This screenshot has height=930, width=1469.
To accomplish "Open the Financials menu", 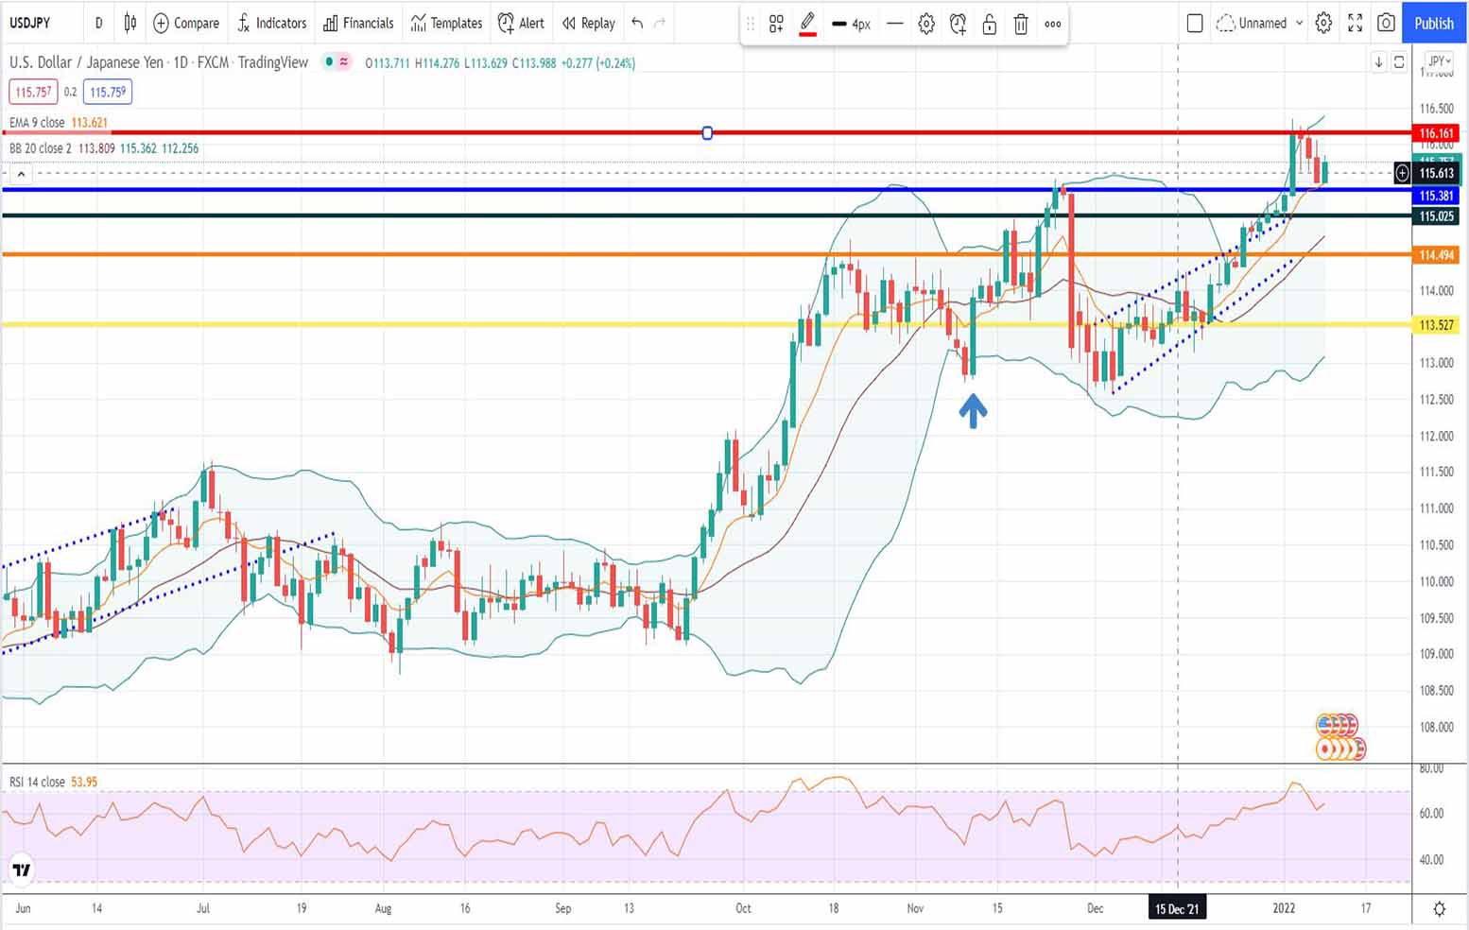I will (358, 23).
